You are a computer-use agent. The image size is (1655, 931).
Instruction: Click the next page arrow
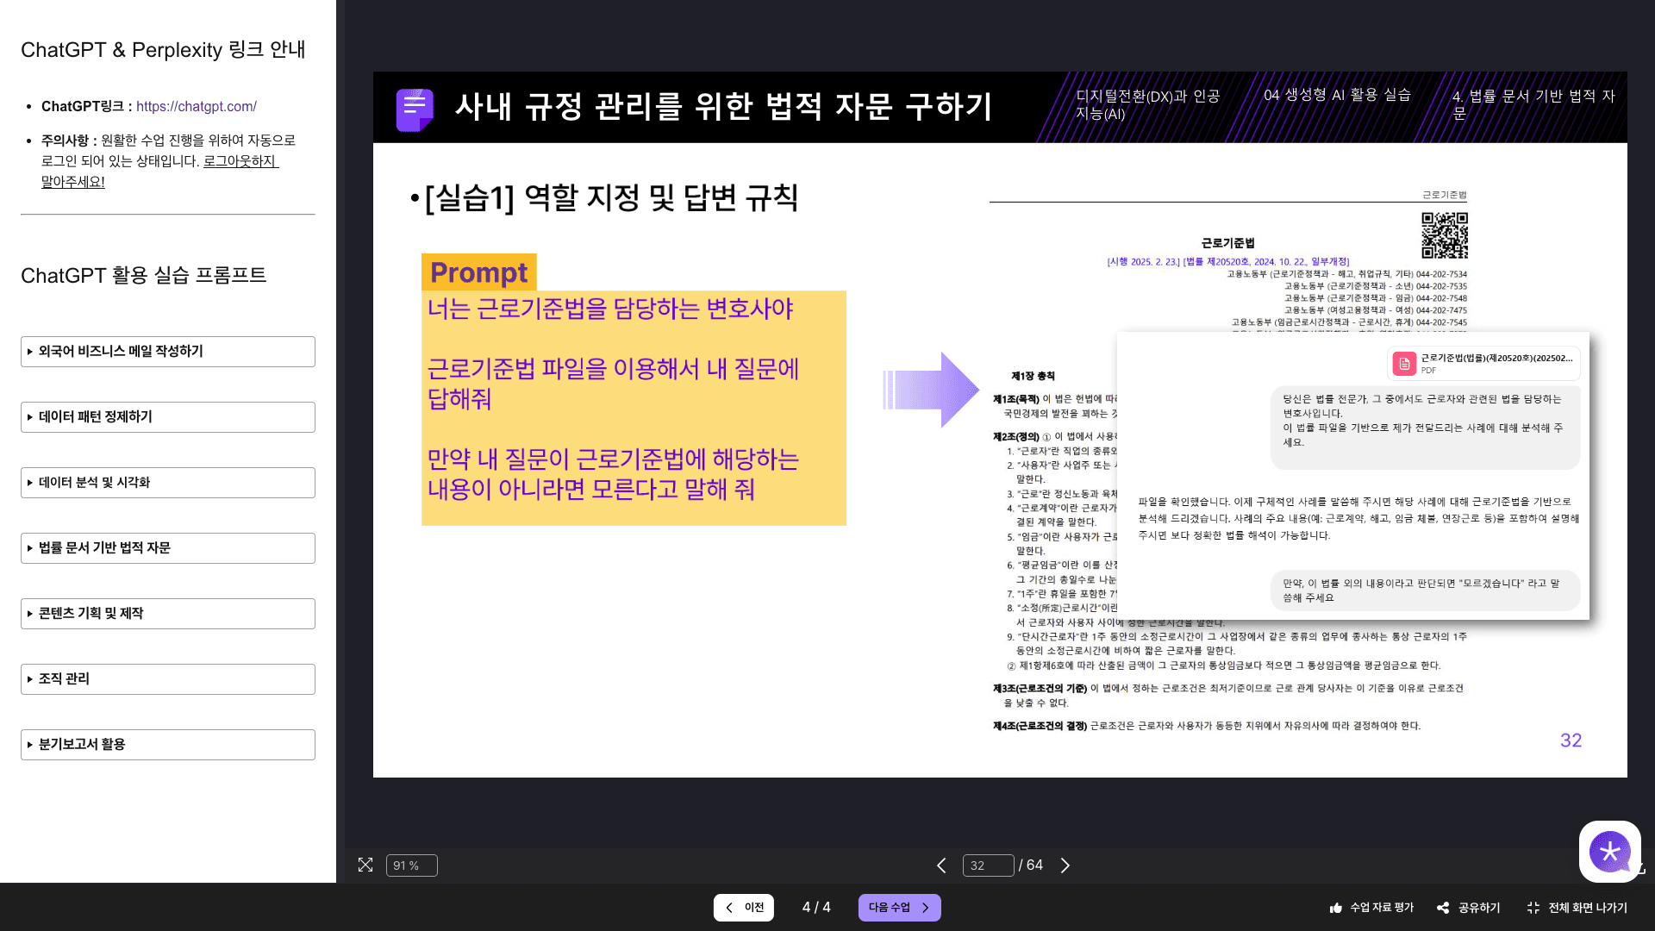click(1065, 865)
